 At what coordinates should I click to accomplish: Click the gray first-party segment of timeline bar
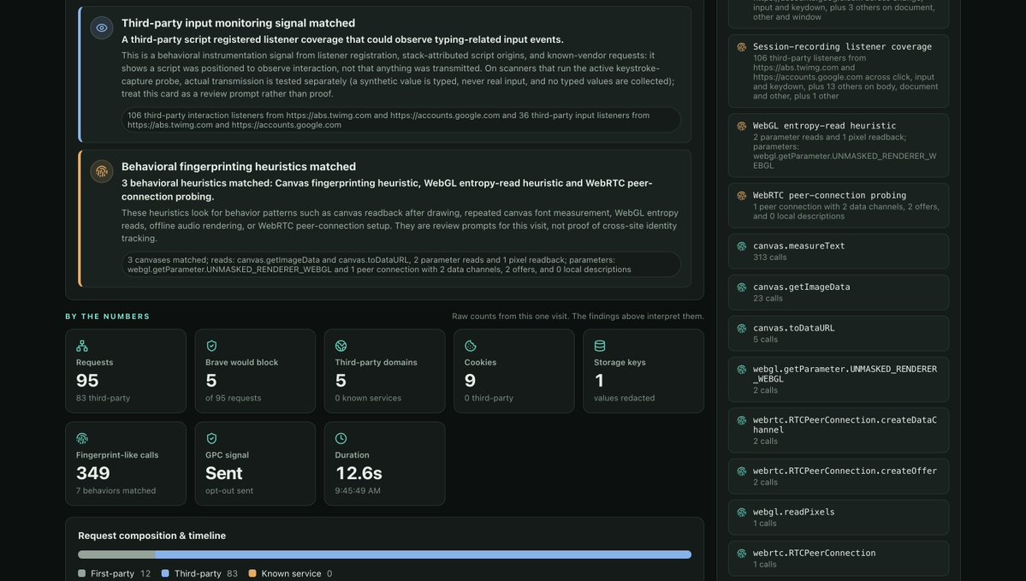click(x=116, y=554)
